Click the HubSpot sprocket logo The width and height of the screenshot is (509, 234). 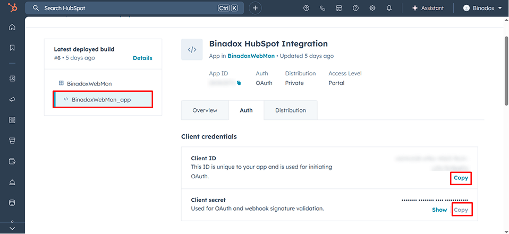pos(12,8)
